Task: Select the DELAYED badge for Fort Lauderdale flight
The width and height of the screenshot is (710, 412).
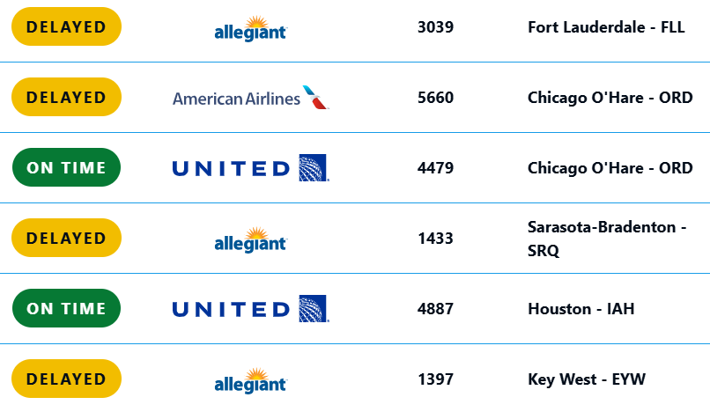Action: point(67,26)
